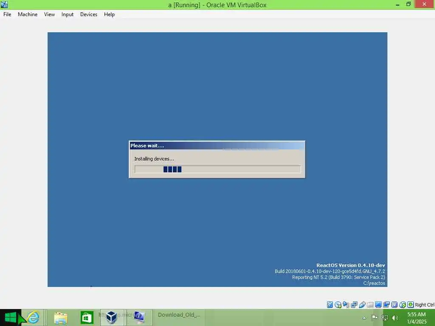This screenshot has height=326, width=435.
Task: Click the Please wait dialog title bar
Action: point(217,146)
